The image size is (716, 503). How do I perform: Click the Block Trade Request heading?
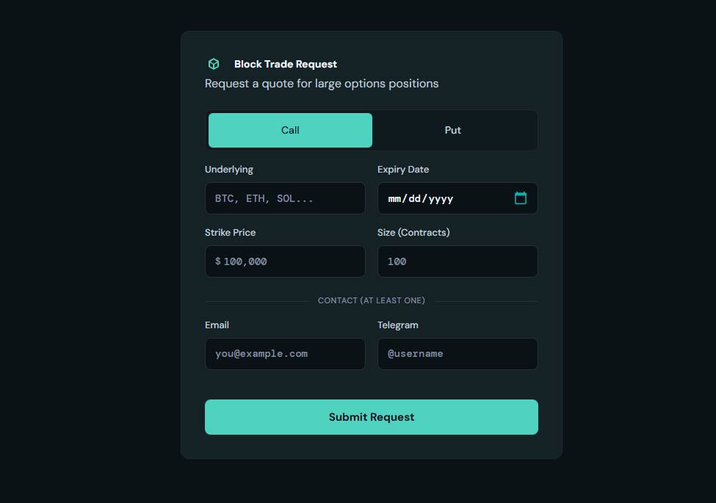tap(286, 64)
